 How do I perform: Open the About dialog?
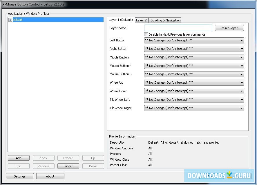point(50,176)
